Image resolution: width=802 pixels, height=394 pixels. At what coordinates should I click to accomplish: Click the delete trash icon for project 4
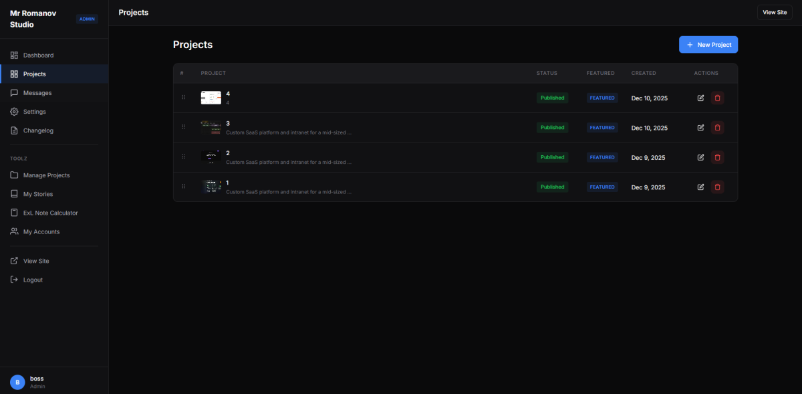718,98
